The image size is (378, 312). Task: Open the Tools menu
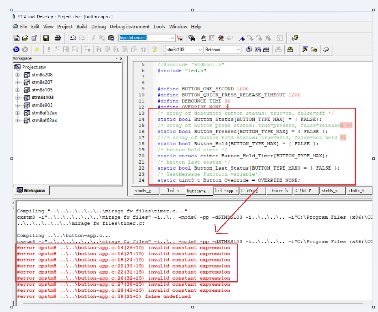click(159, 26)
